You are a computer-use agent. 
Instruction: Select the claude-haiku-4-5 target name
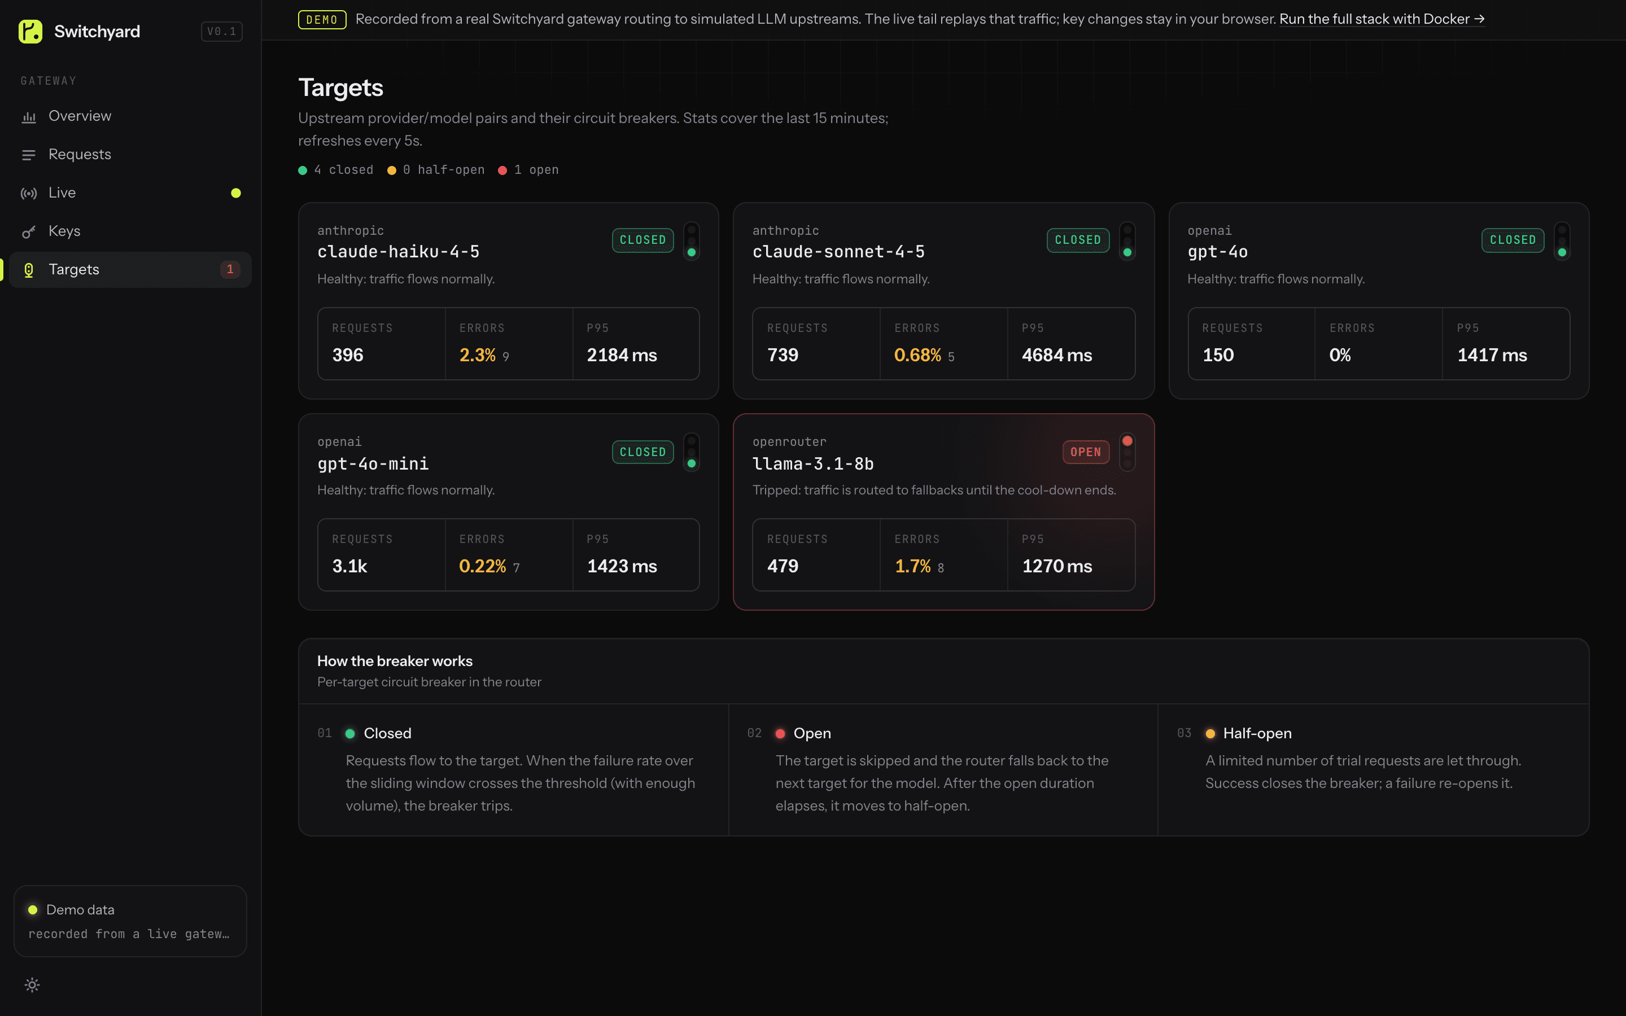point(399,252)
